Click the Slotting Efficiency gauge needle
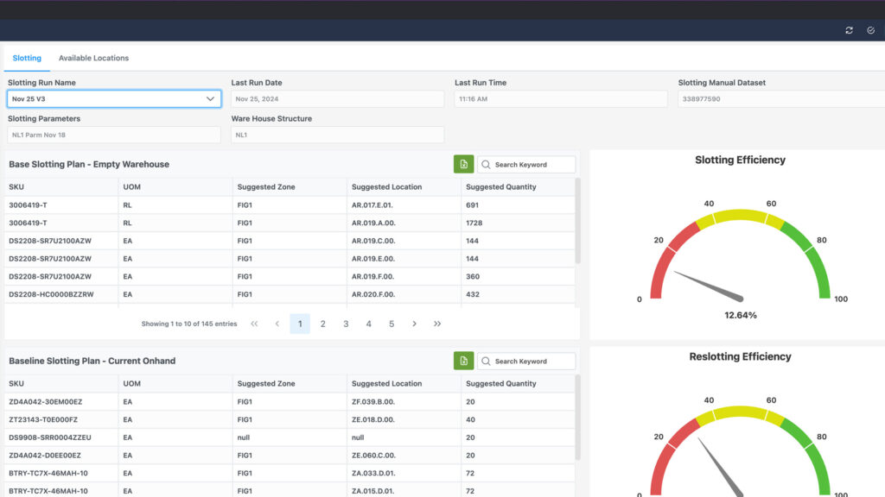The width and height of the screenshot is (885, 497). [x=709, y=286]
